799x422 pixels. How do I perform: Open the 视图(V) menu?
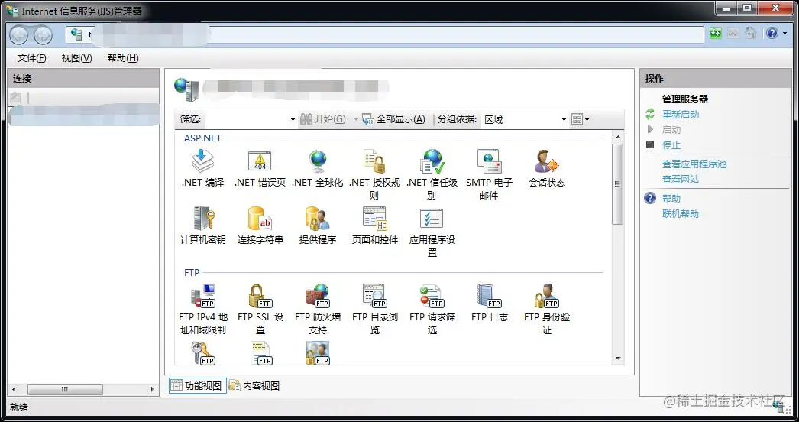tap(77, 58)
